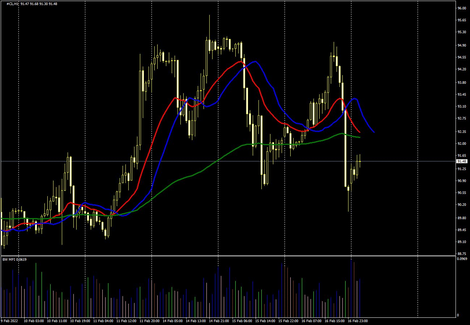Click the 16 Feb 15:00 time label
Image resolution: width=470 pixels, height=325 pixels.
[335, 321]
